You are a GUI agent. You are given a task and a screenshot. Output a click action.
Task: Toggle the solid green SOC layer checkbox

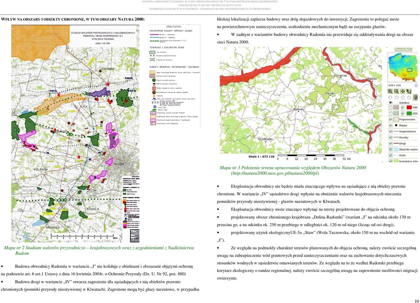tap(402, 113)
